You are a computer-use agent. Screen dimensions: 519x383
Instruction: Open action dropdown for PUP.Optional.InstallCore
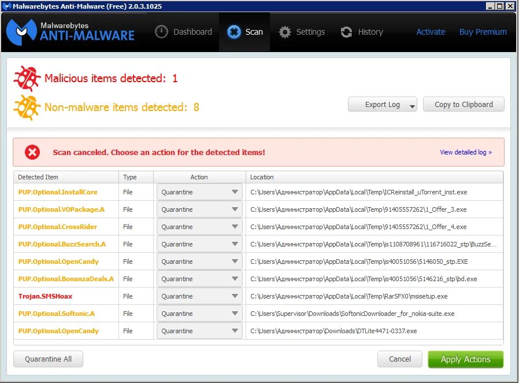coord(199,192)
